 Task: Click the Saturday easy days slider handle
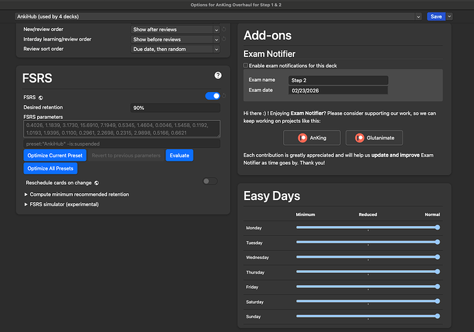click(x=438, y=301)
